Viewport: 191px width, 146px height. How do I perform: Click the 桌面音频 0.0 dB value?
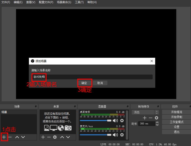(x=120, y=112)
